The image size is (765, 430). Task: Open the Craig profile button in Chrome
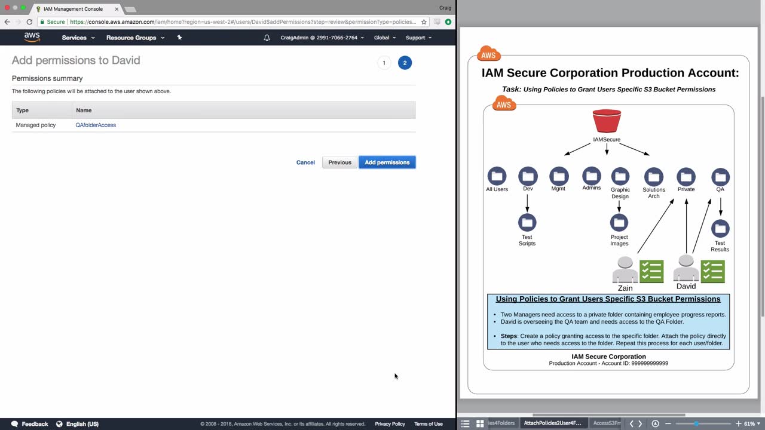[445, 7]
